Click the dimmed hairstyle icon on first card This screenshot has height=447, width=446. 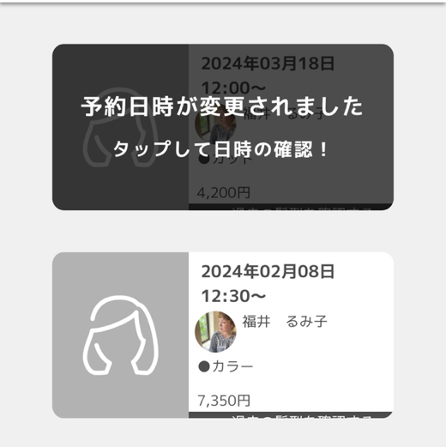pyautogui.click(x=121, y=127)
